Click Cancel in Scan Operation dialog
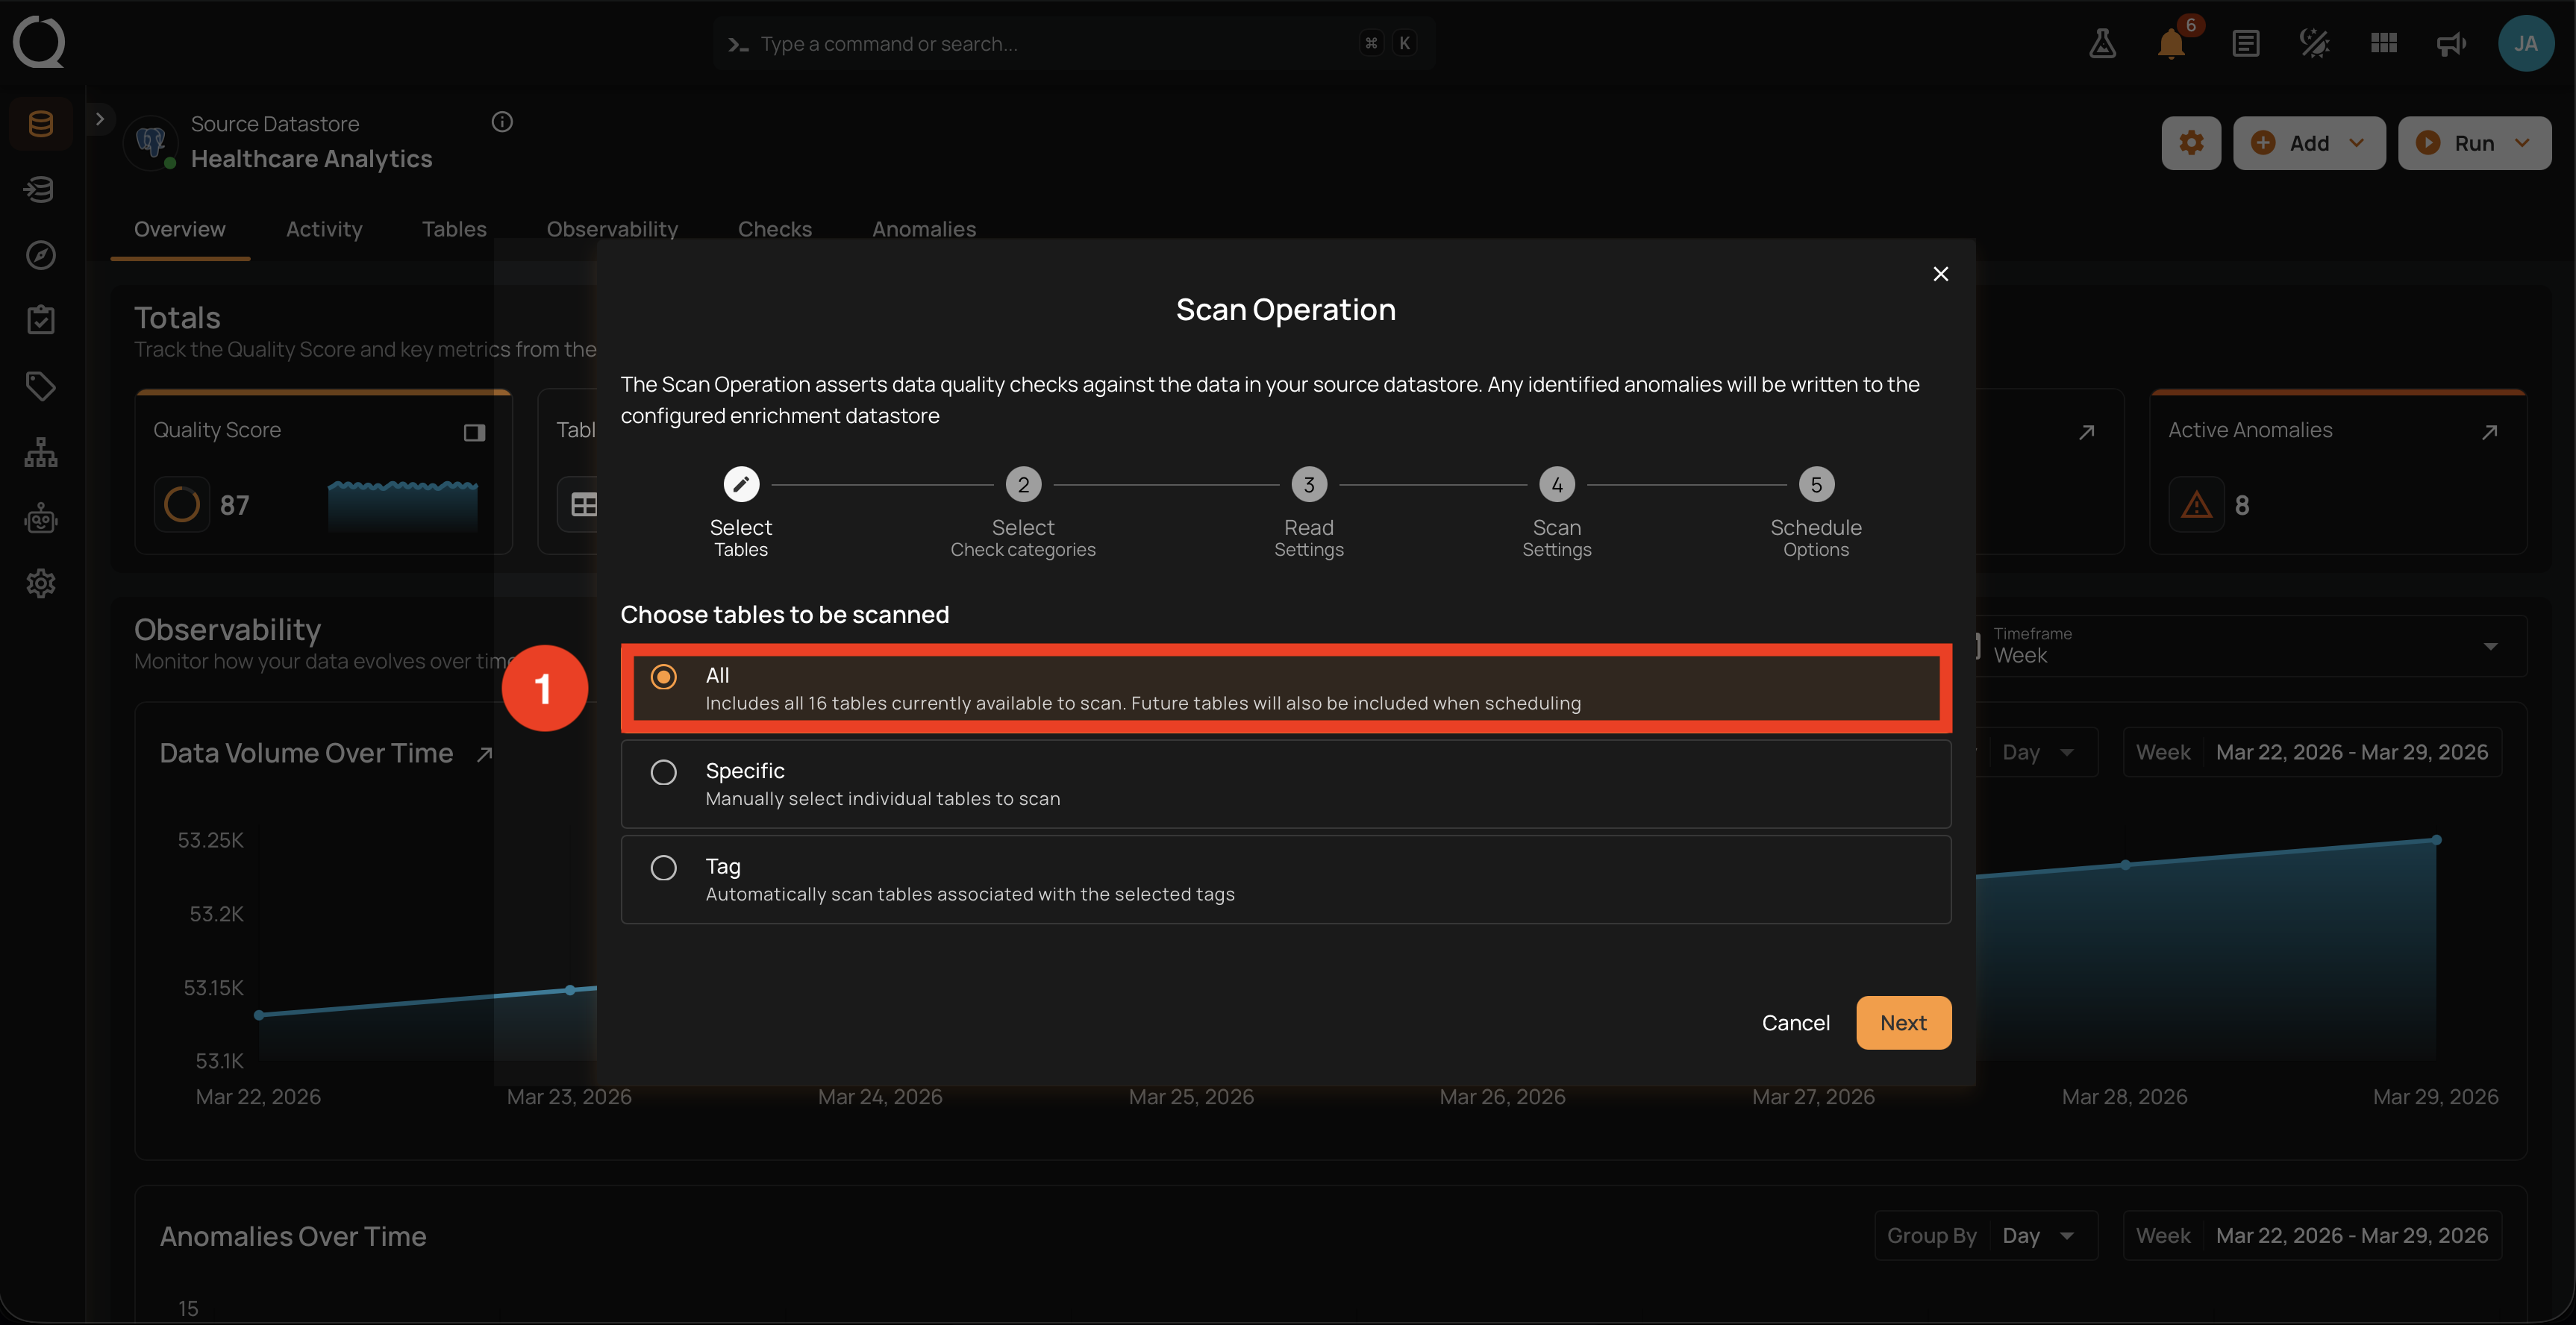The width and height of the screenshot is (2576, 1325). point(1795,1023)
